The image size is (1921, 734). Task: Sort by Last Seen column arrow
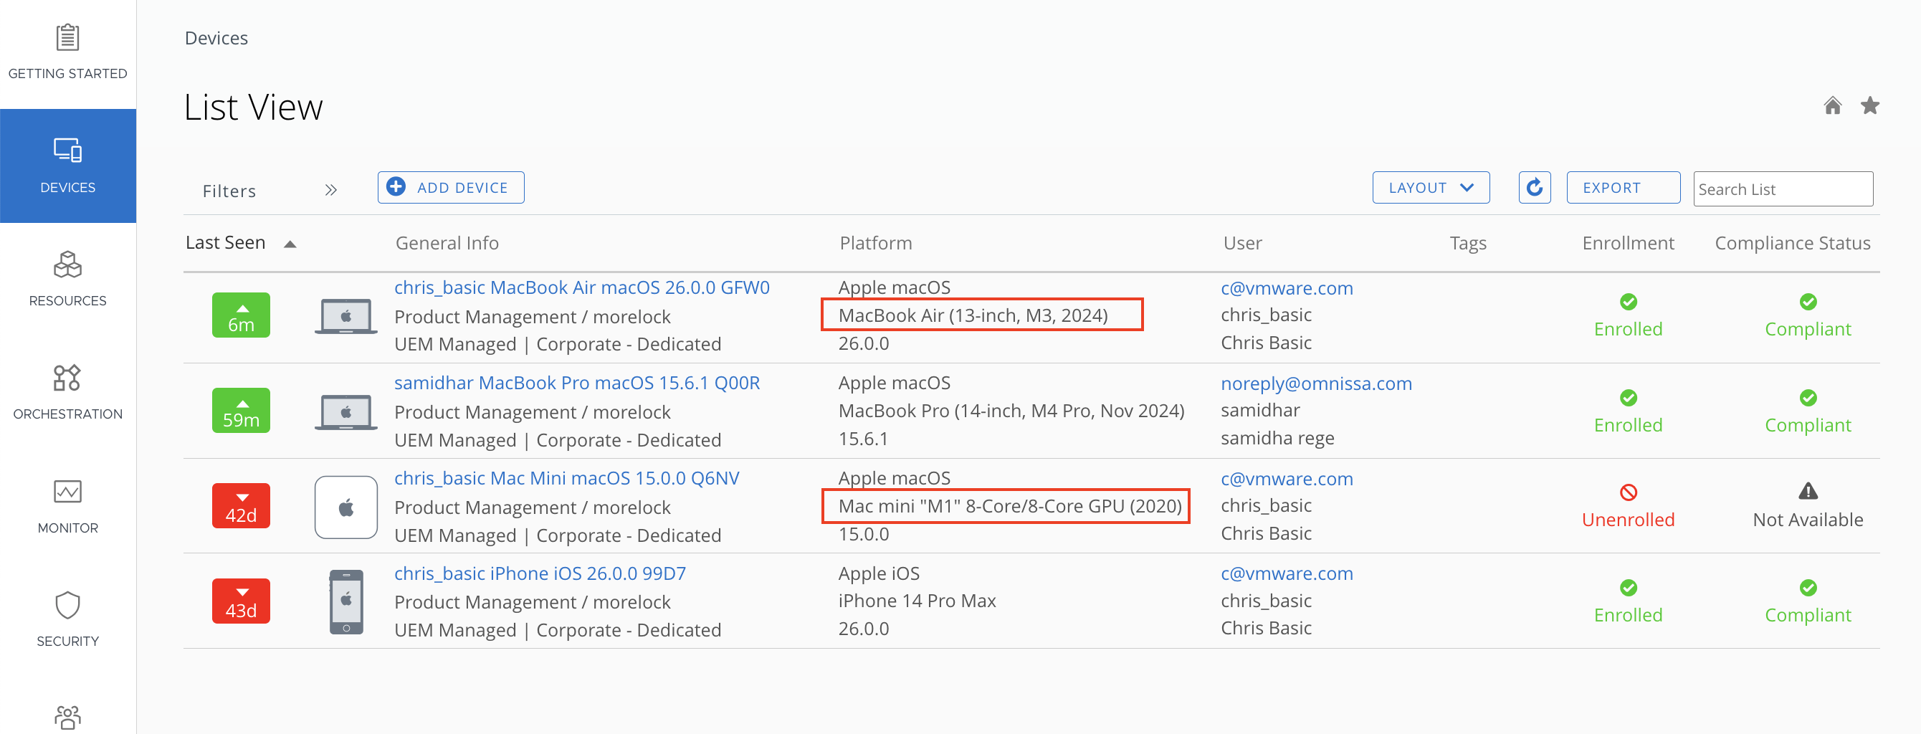point(290,244)
